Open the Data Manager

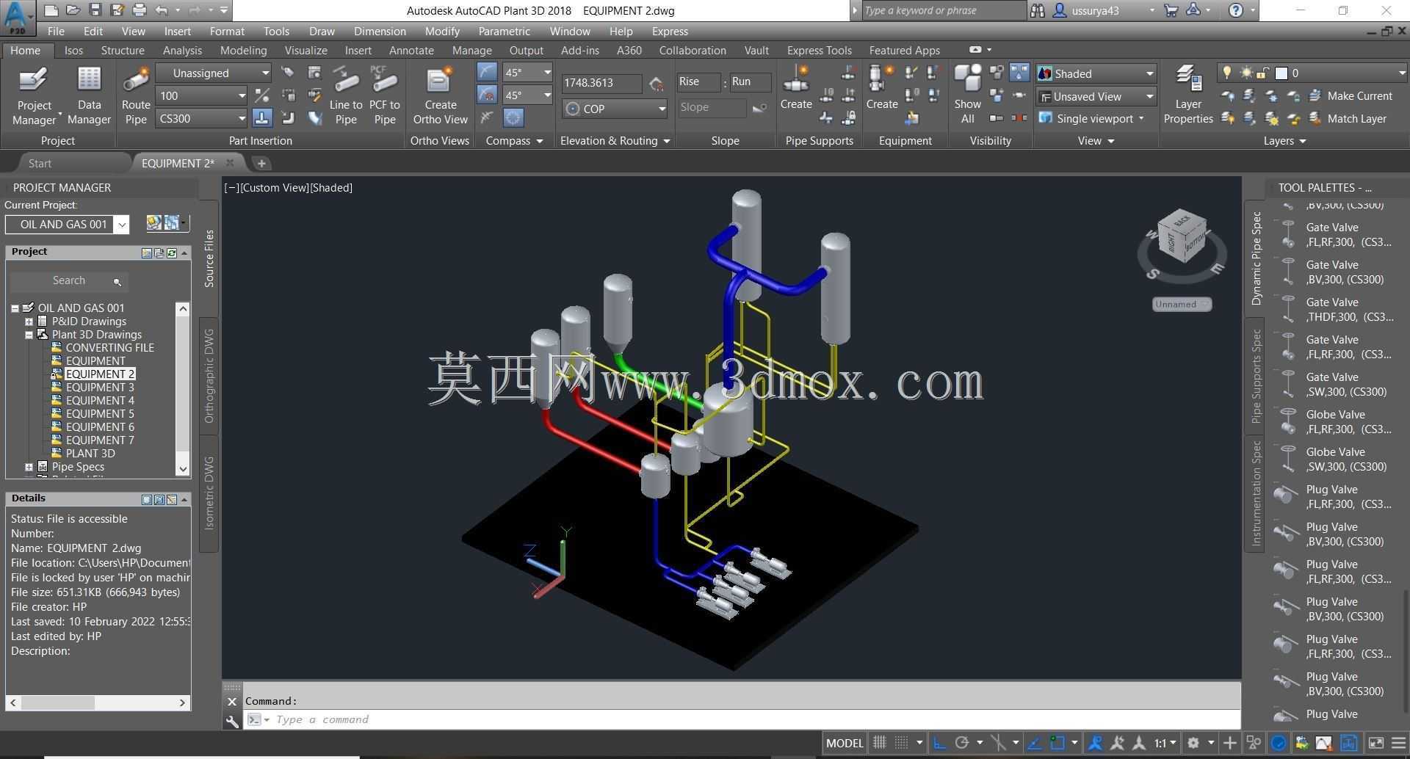[89, 95]
